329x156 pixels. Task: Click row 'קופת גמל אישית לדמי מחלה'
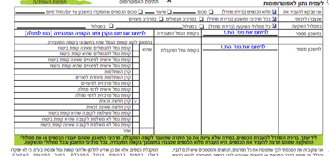tap(74, 89)
